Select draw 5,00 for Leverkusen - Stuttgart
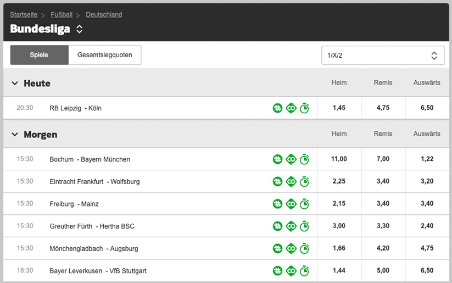The height and width of the screenshot is (283, 452). [x=383, y=270]
